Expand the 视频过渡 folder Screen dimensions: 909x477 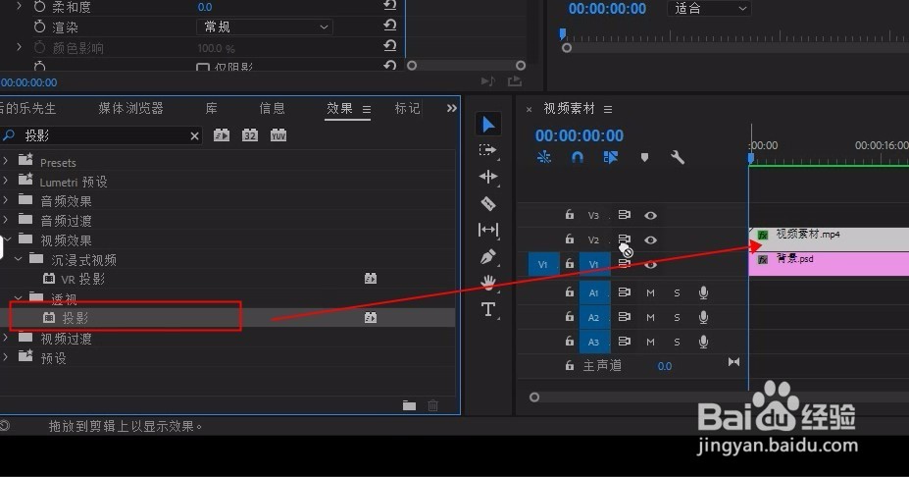click(x=5, y=338)
